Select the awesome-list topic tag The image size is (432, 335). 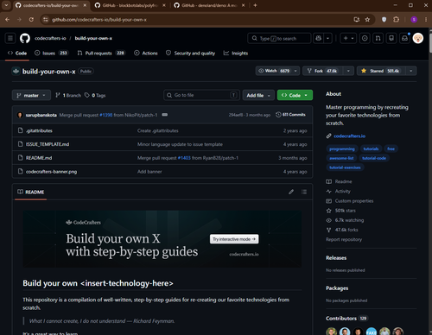pos(341,158)
